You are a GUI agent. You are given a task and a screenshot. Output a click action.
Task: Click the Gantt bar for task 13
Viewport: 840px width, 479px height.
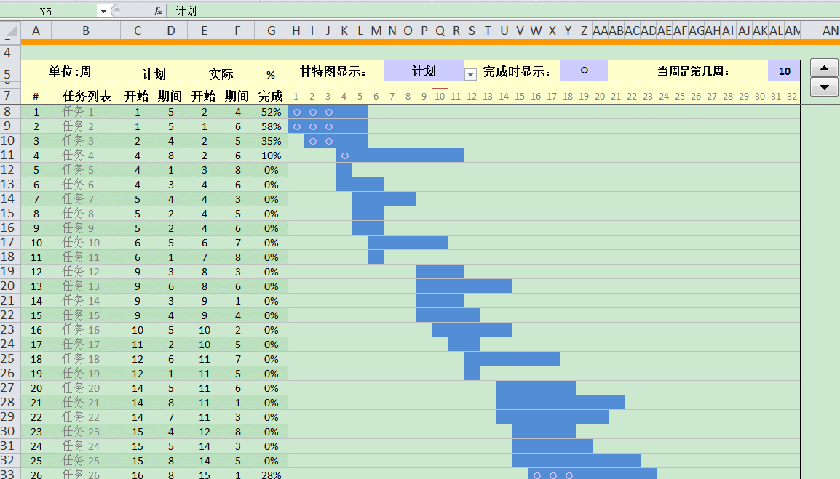tap(464, 286)
